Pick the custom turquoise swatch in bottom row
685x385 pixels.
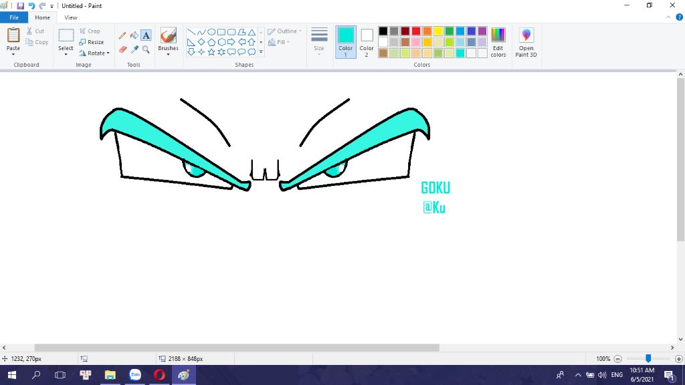[x=460, y=53]
